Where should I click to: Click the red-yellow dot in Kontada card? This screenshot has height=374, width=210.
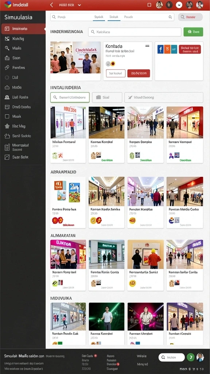pos(113,64)
